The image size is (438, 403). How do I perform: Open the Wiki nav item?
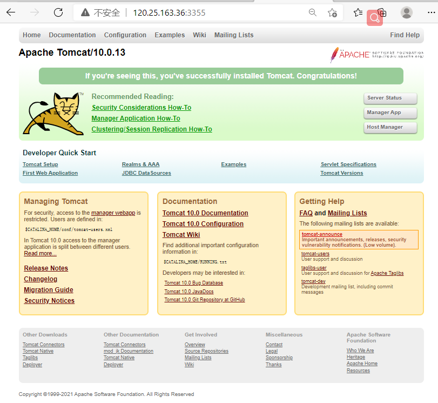[x=199, y=35]
